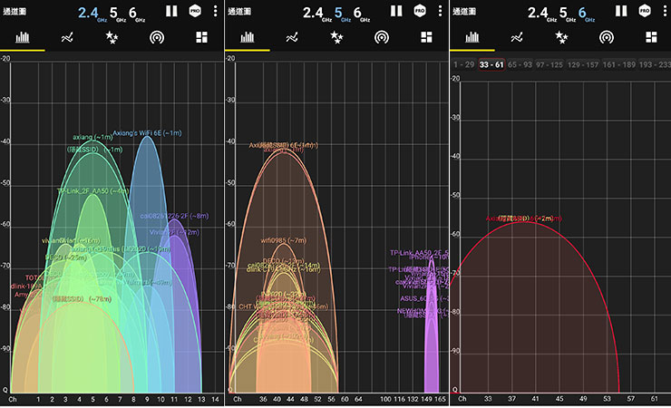Select 6 GHz band in middle panel
Viewport: 671px width, 408px height.
pos(362,14)
